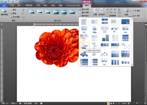Expand the Corrections (更正) dropdown
This screenshot has height=105, width=147.
click(14, 10)
